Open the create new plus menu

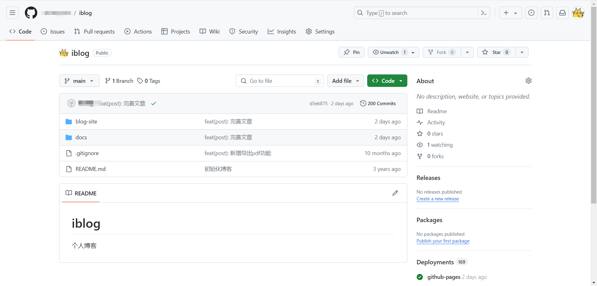pyautogui.click(x=511, y=13)
